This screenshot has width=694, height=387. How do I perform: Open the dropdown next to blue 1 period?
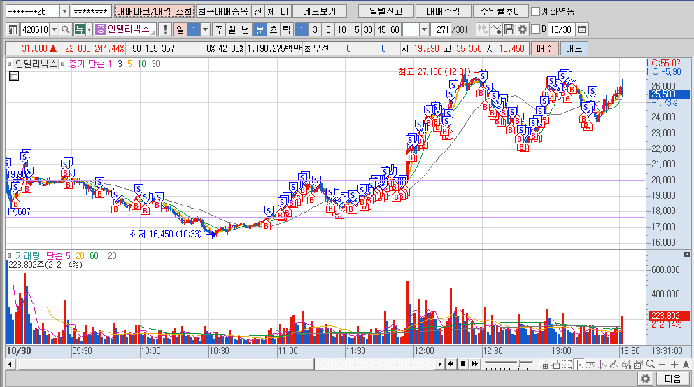coord(206,29)
